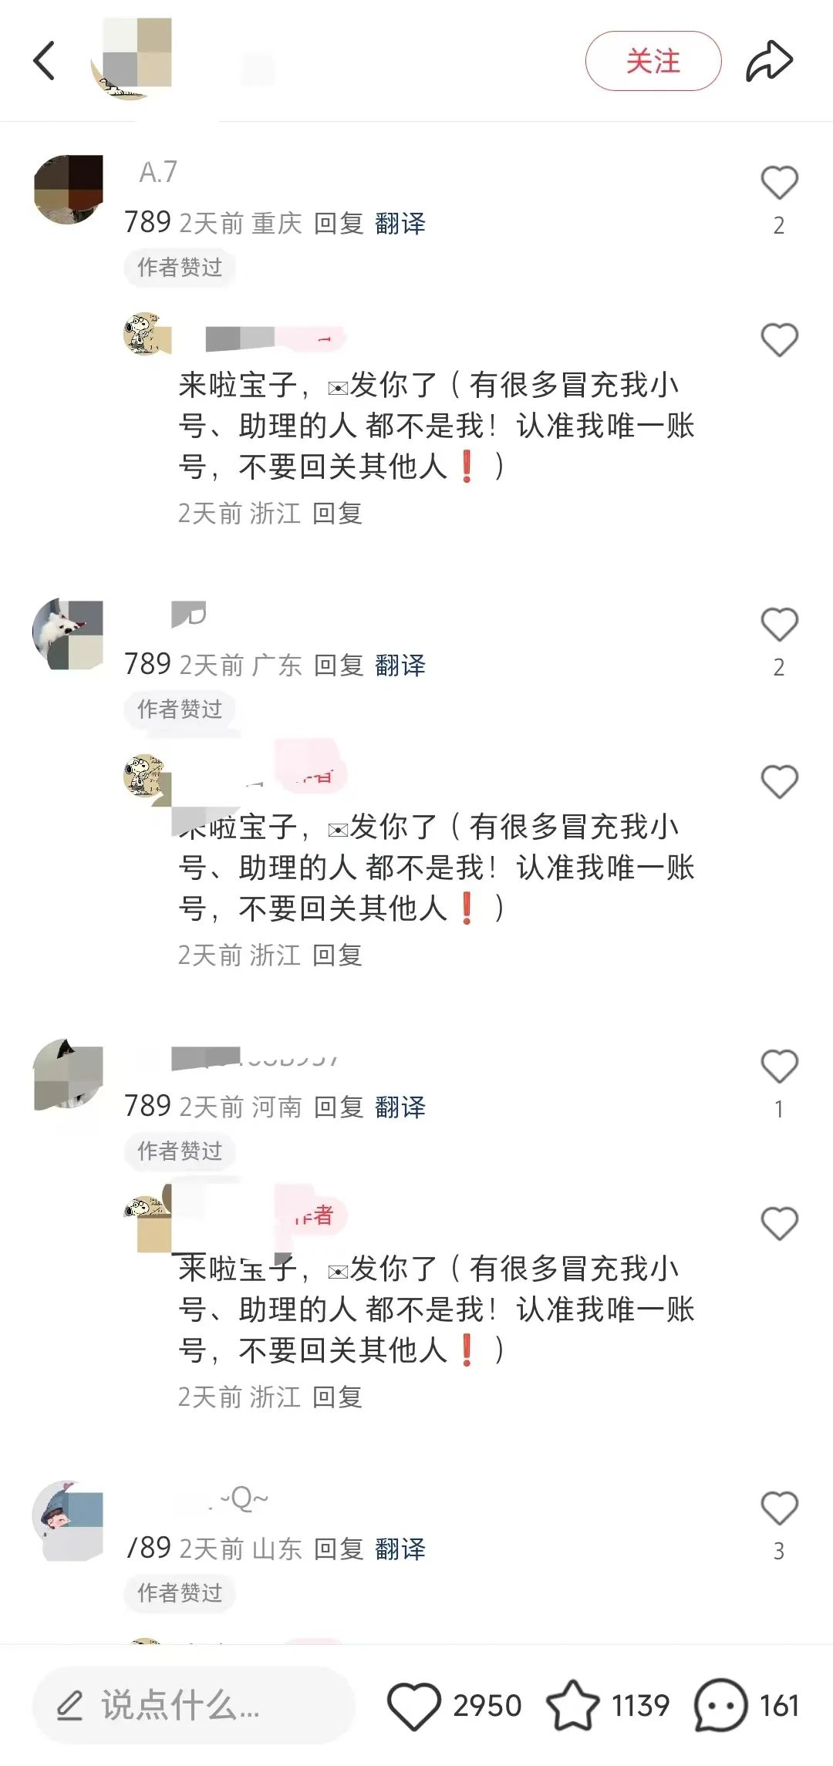Tap the back arrow icon
Image resolution: width=833 pixels, height=1766 pixels.
click(x=45, y=61)
